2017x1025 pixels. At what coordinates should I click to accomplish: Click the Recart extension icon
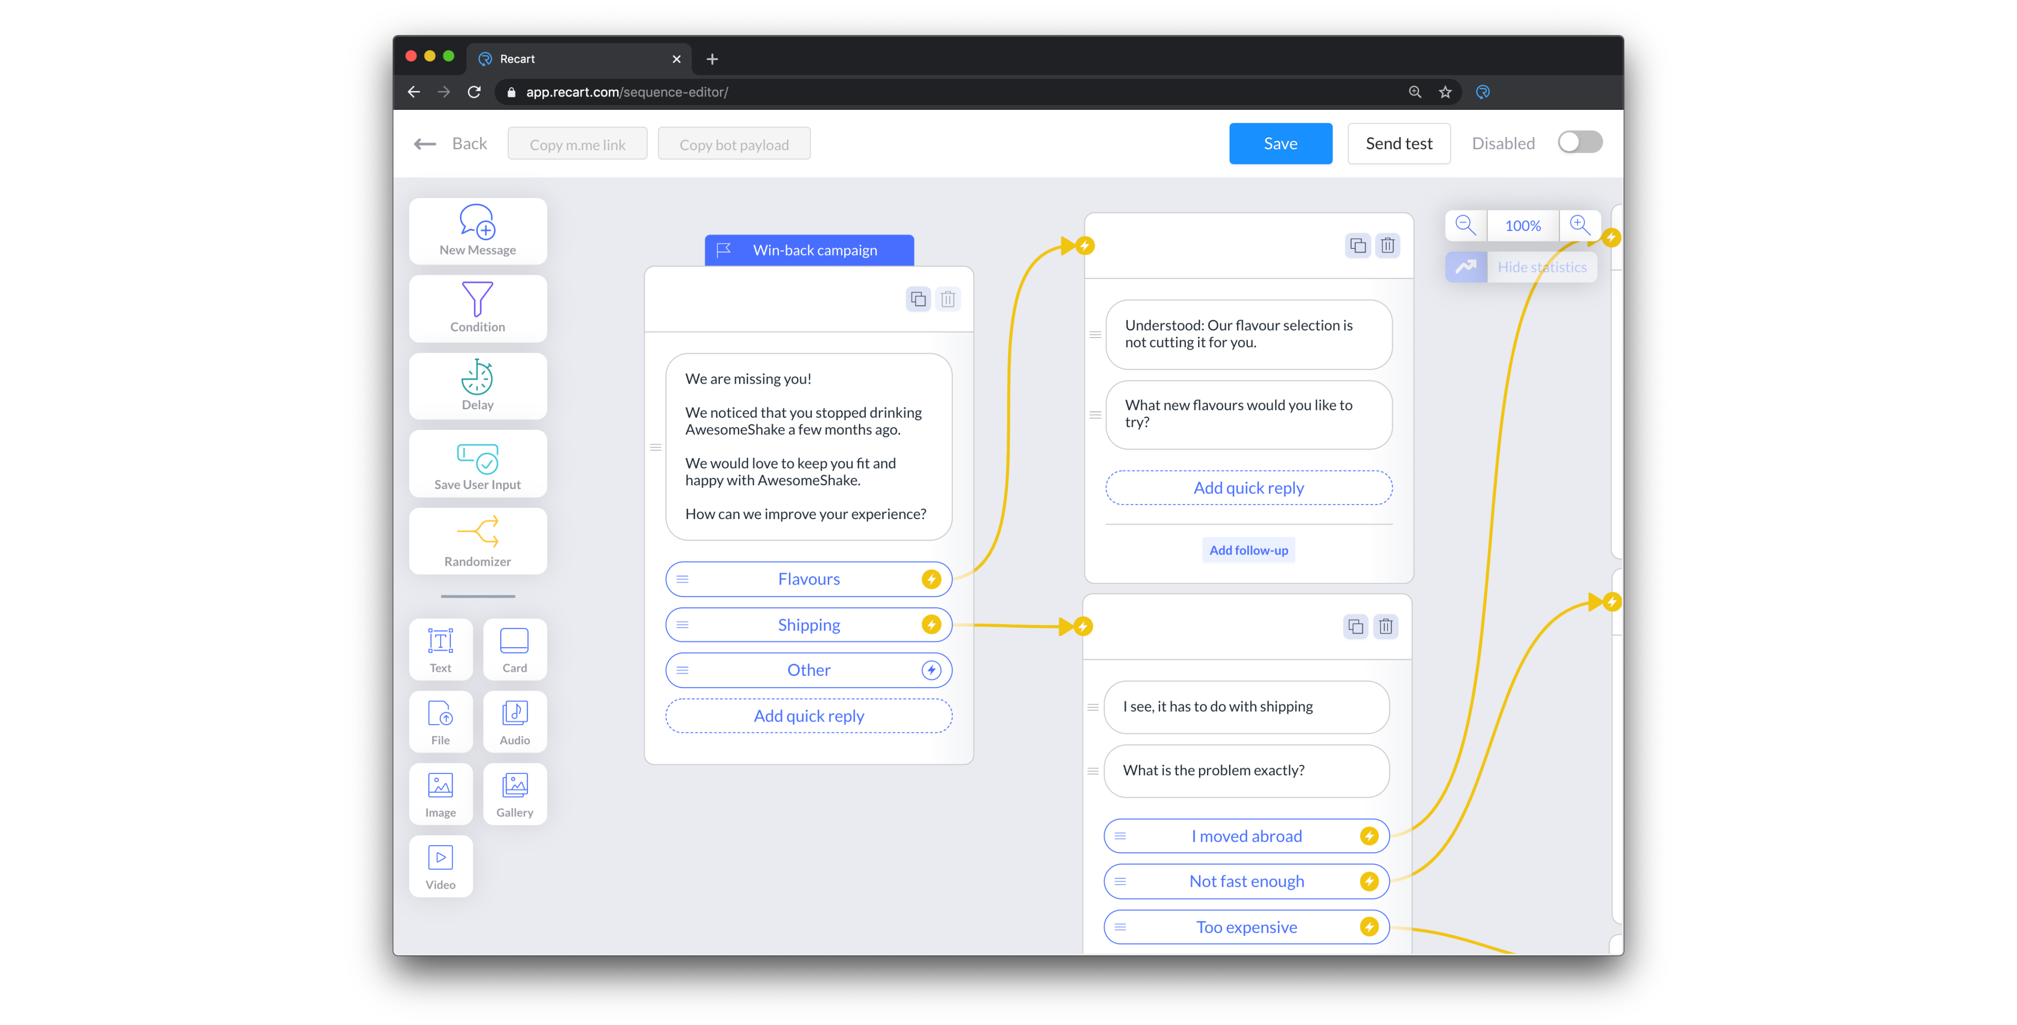point(1482,92)
